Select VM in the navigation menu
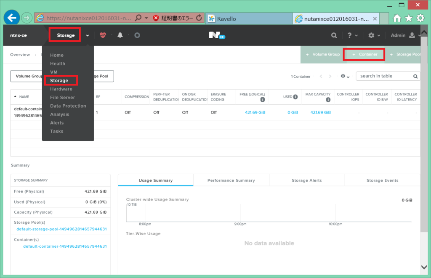Screen dimensions: 431x278 (x=53, y=72)
